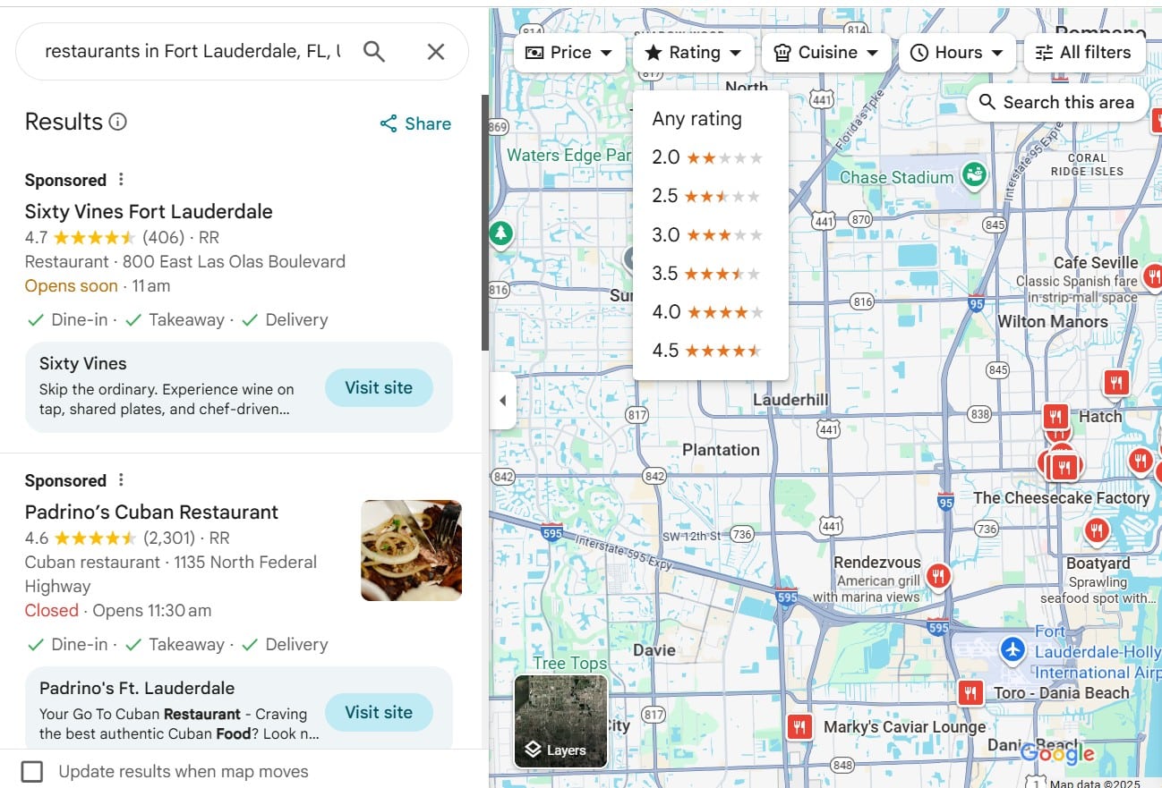1162x788 pixels.
Task: Select the 4.5 stars rating option
Action: 711,351
